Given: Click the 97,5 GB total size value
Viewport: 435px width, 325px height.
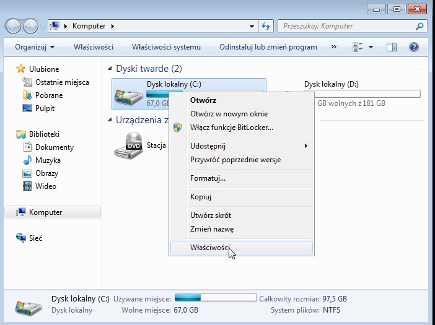Looking at the screenshot, I should tap(335, 299).
